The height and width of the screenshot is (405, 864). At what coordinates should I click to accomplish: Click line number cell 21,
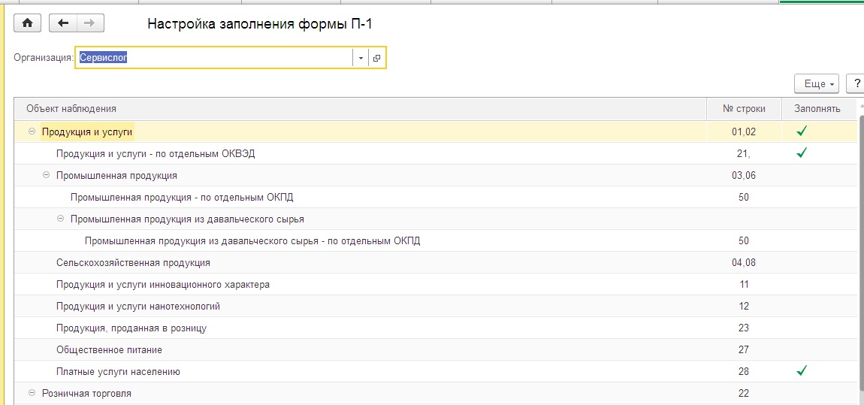(744, 154)
